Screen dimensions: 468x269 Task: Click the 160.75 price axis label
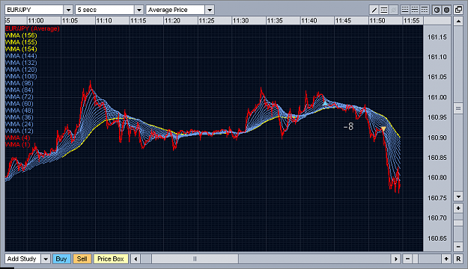click(x=437, y=198)
